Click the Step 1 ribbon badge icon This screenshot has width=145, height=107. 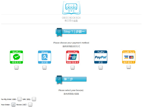pos(59,32)
